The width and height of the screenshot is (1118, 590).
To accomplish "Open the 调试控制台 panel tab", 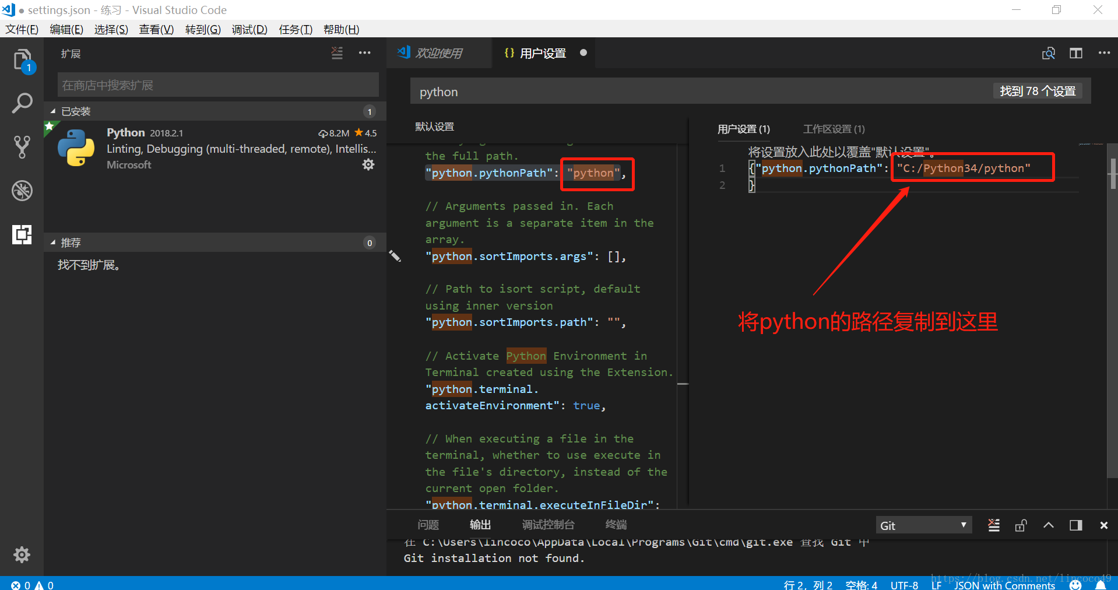I will tap(549, 525).
